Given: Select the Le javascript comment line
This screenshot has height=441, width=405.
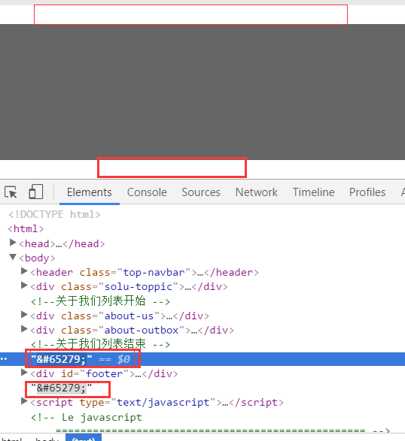Looking at the screenshot, I should coord(87,417).
